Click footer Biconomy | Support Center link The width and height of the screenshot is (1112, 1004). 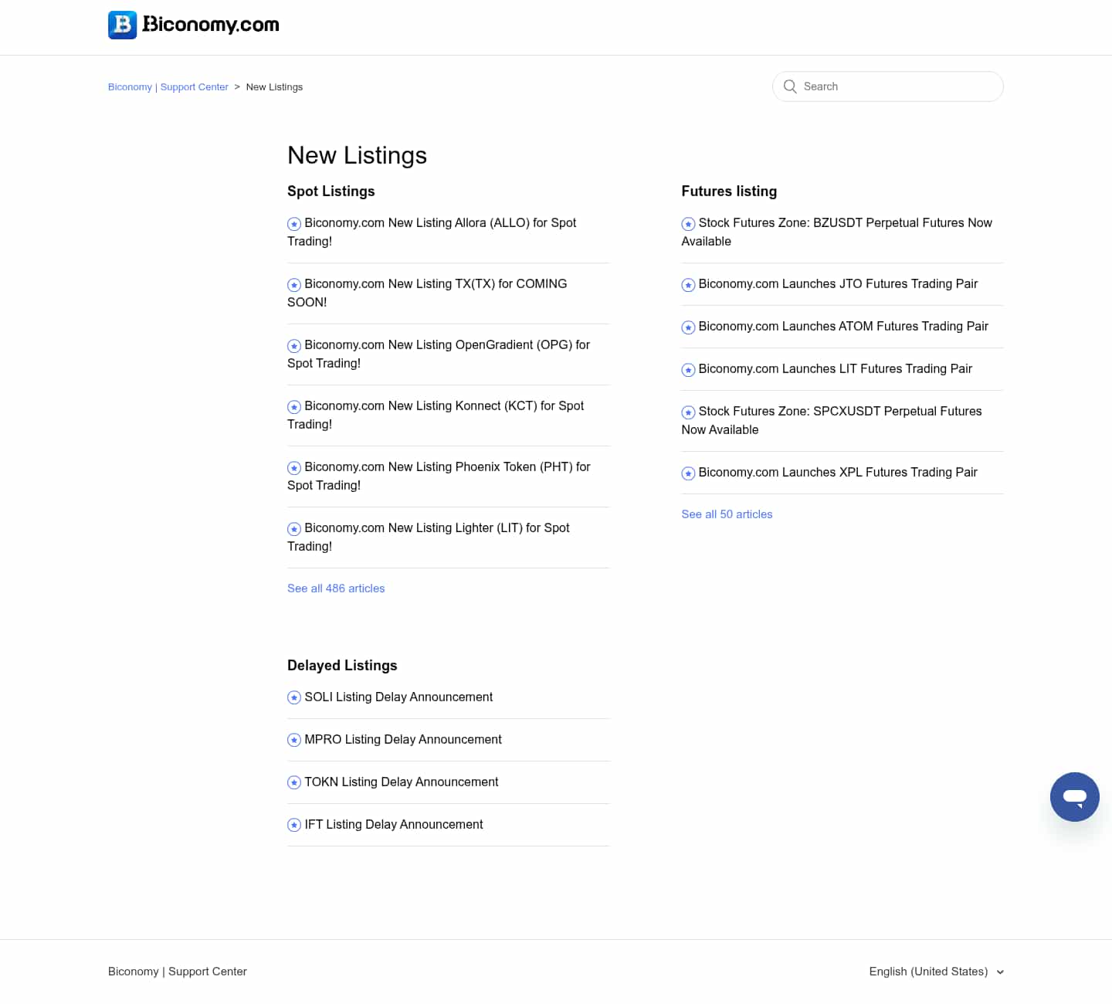[178, 972]
